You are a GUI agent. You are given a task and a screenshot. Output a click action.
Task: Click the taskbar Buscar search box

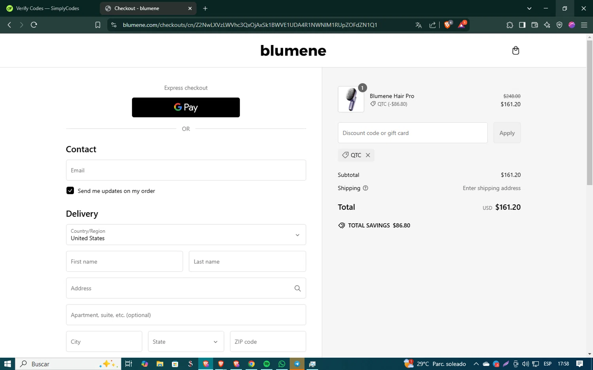tap(68, 364)
